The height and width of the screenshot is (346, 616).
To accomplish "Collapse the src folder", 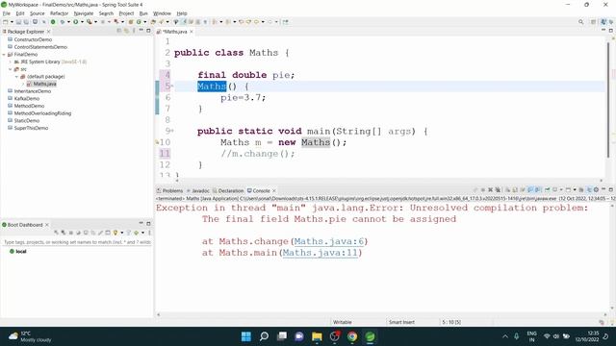I will point(11,69).
